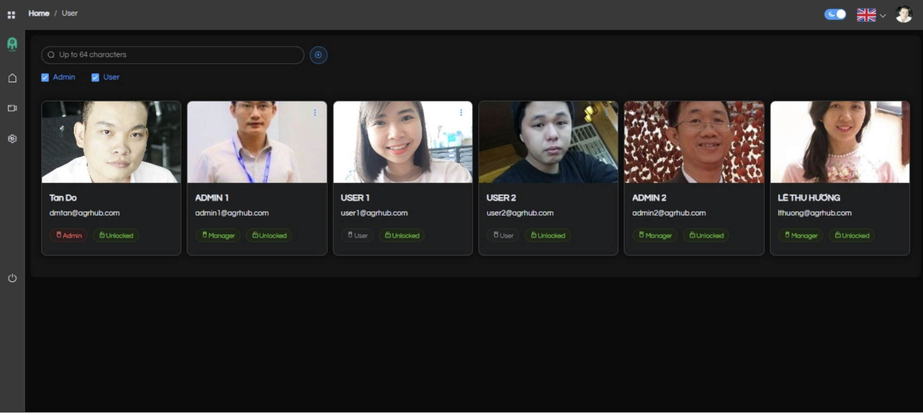Click ADMIN 1's Manager badge
923x415 pixels.
point(218,235)
